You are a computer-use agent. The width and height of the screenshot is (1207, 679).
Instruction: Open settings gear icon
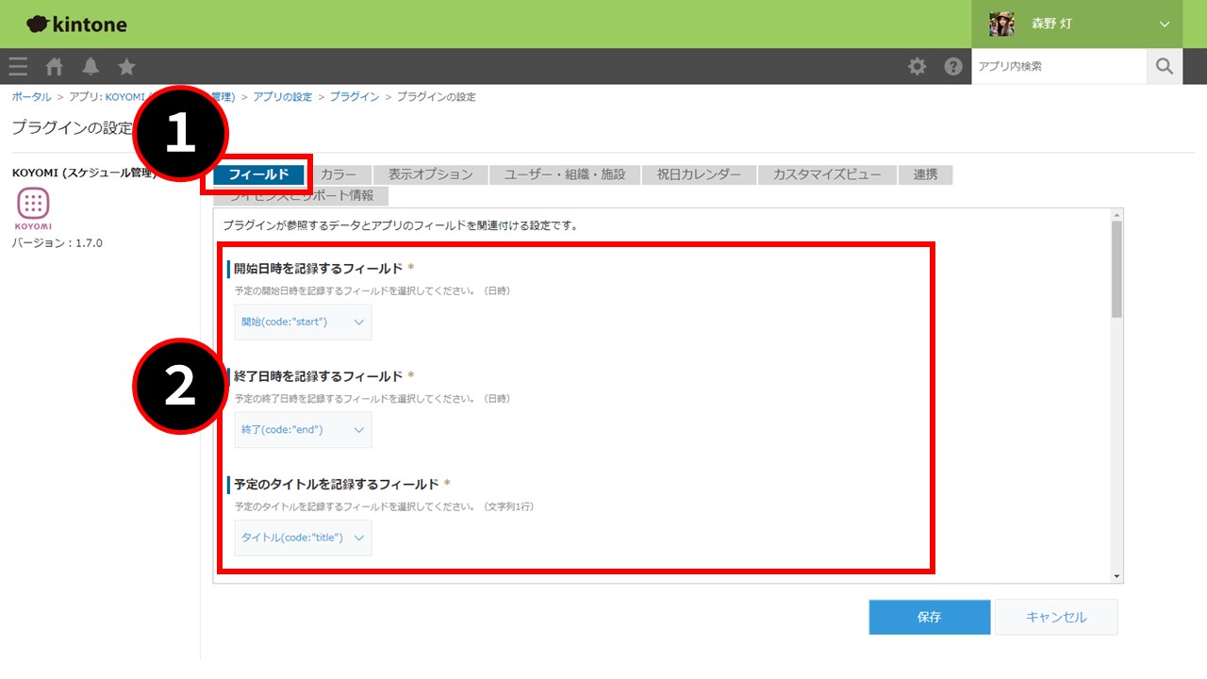click(x=917, y=67)
